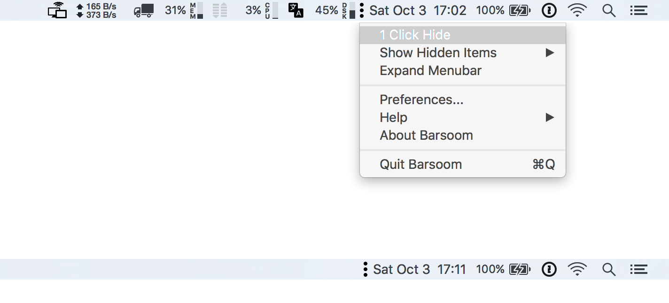
Task: Open Wi-Fi status in top menubar
Action: 577,10
